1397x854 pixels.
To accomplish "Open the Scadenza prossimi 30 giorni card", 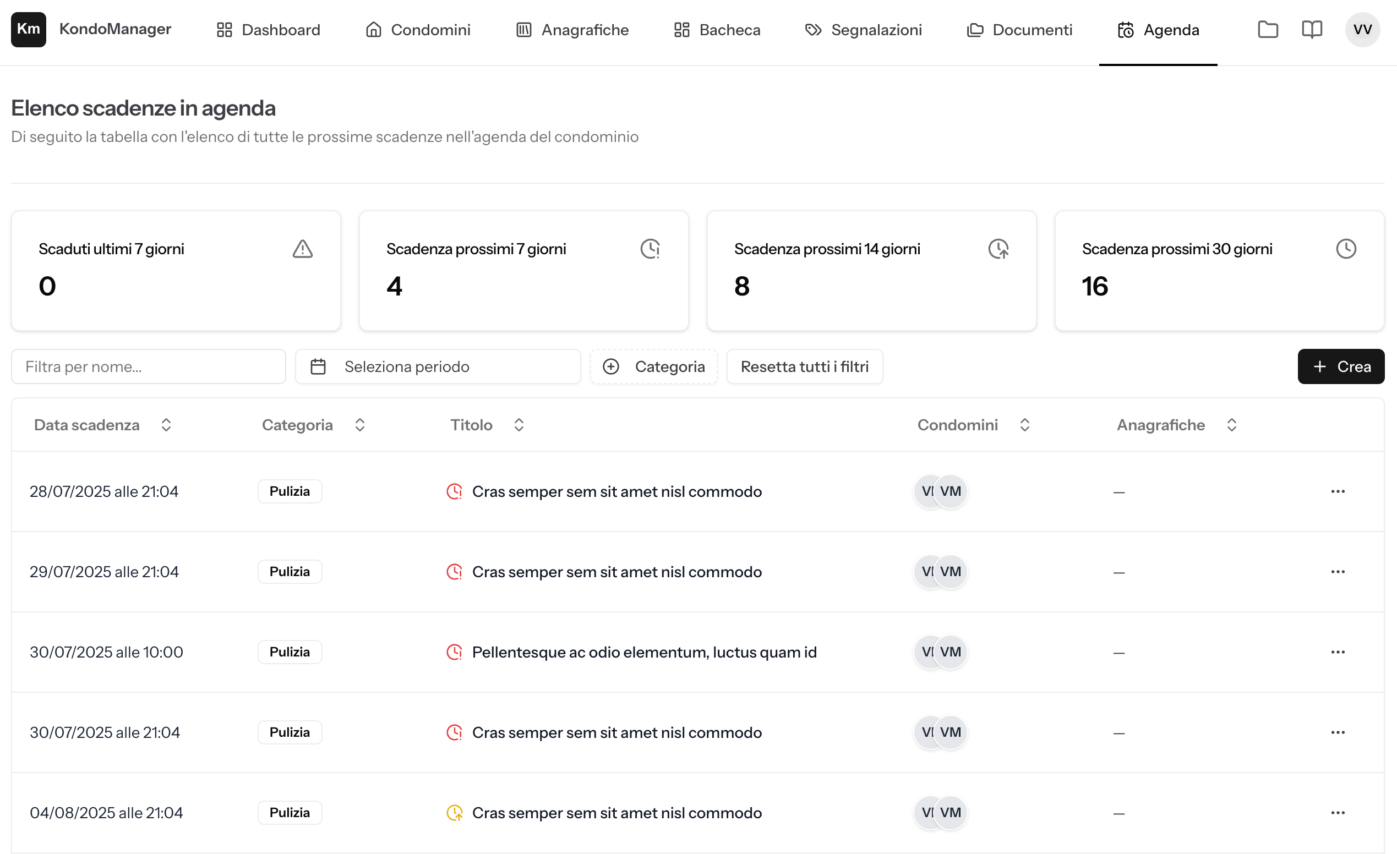I will coord(1220,271).
